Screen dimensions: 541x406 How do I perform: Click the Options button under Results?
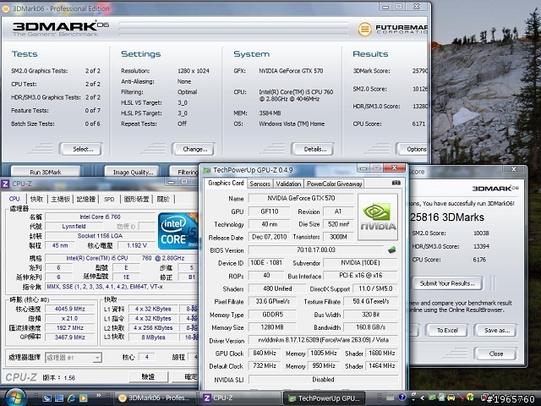[x=413, y=149]
